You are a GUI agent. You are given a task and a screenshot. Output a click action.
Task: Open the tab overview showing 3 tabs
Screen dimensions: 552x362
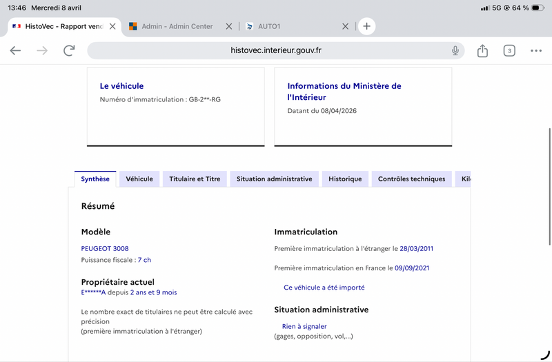point(509,50)
